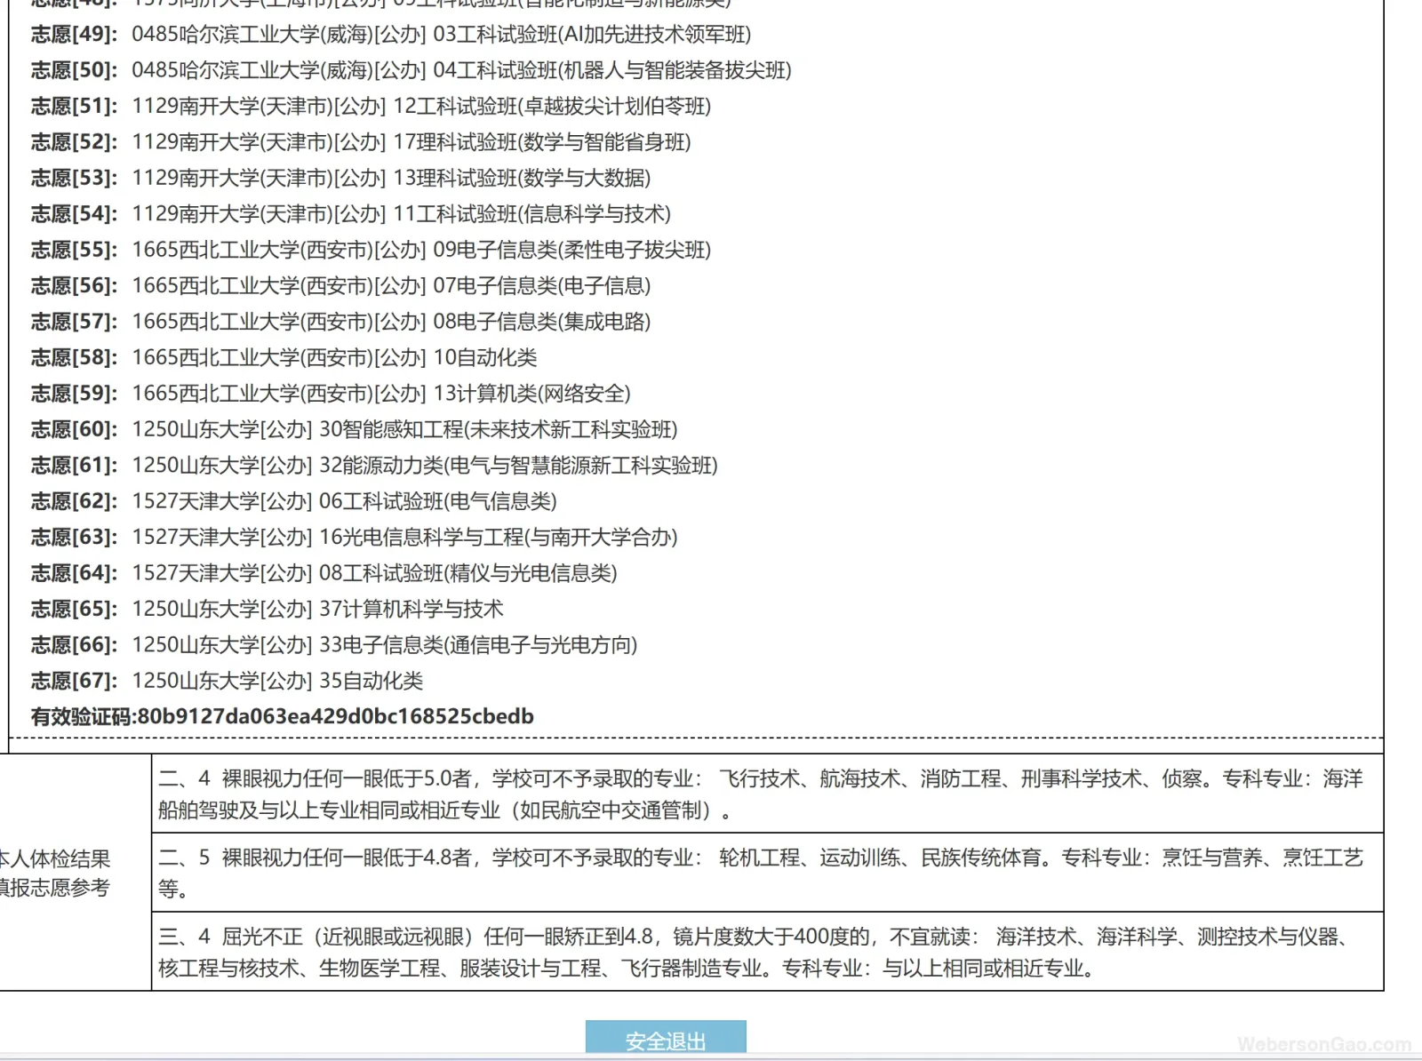Screen dimensions: 1422x1061
Task: Select 志愿[63] 天津大学 光电信息科学与工程 row
Action: point(354,537)
